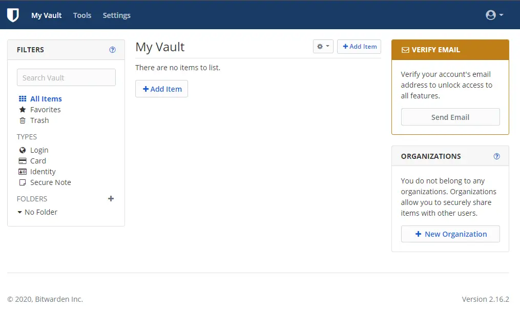Create a New Organization
Viewport: 520px width, 310px height.
tap(450, 234)
